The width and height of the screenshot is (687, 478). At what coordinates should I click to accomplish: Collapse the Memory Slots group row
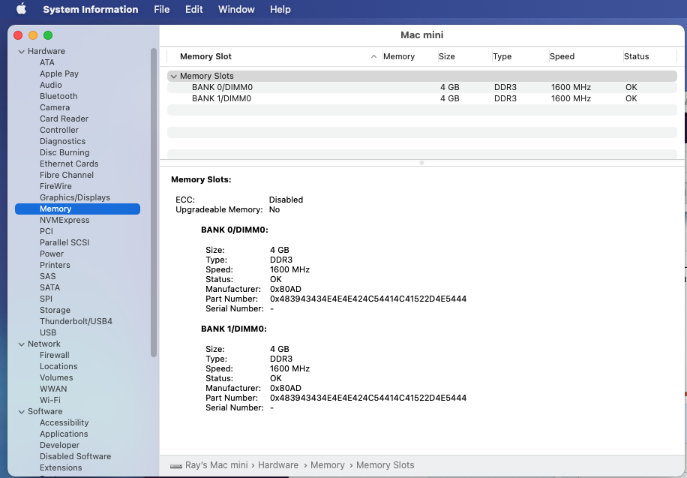click(173, 77)
